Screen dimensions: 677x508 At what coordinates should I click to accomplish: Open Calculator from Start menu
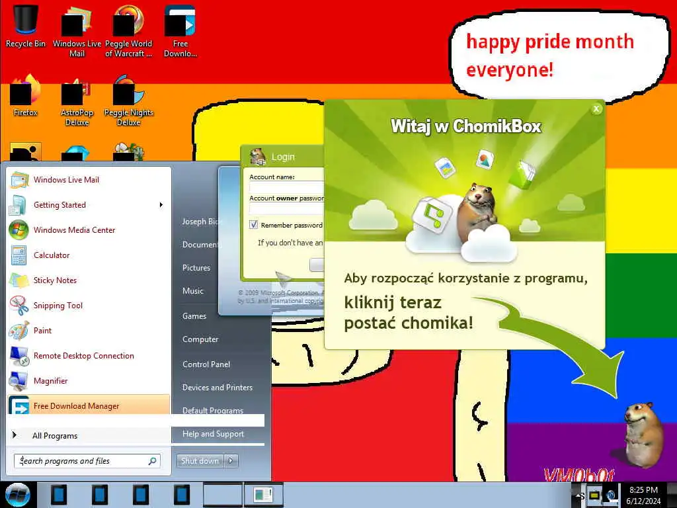pos(89,255)
